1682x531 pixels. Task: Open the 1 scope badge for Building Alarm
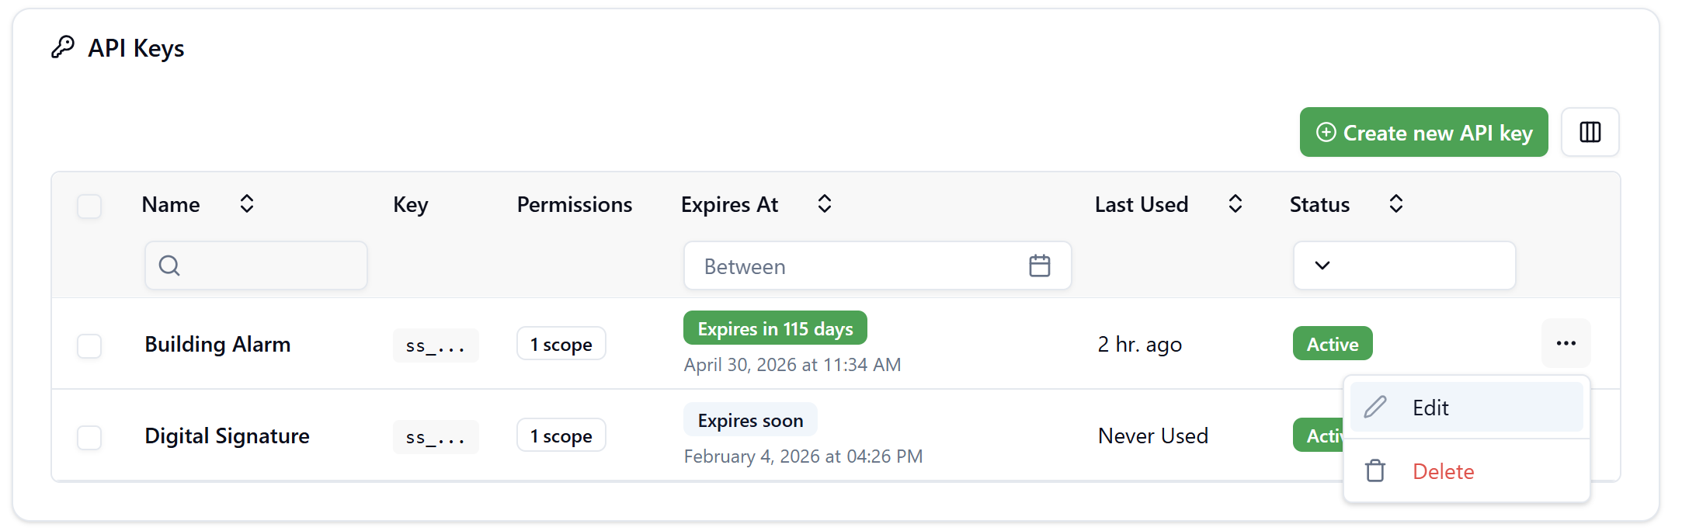(561, 344)
